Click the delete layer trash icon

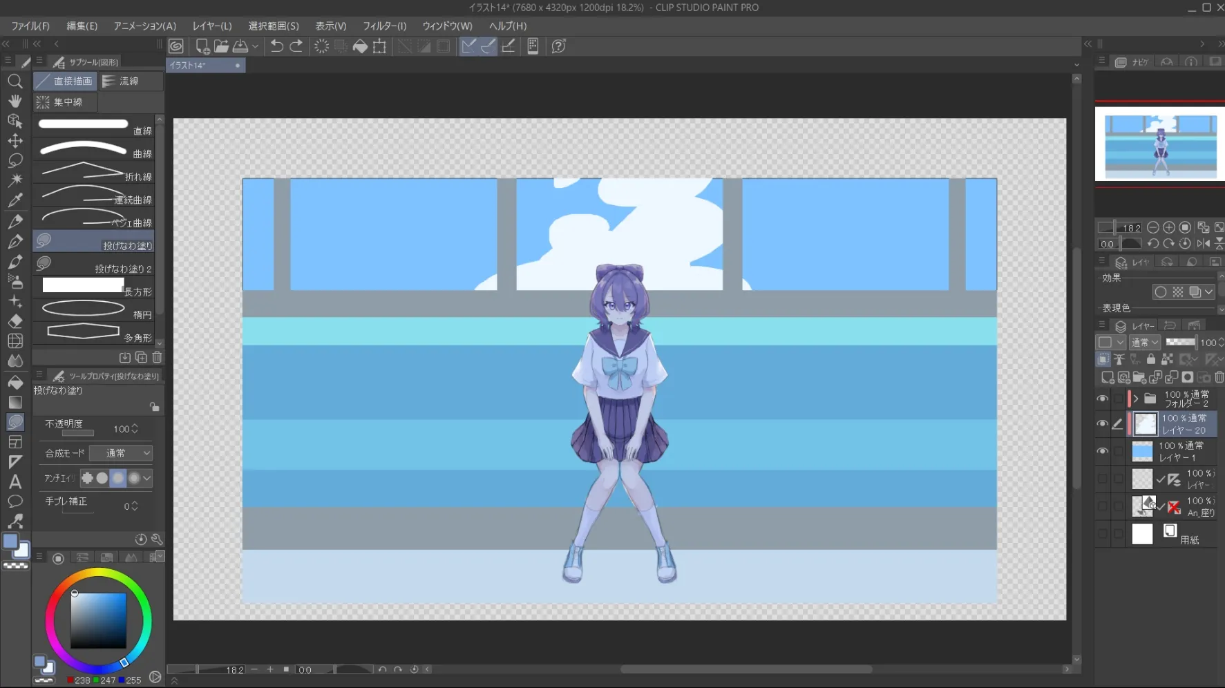coord(1219,377)
